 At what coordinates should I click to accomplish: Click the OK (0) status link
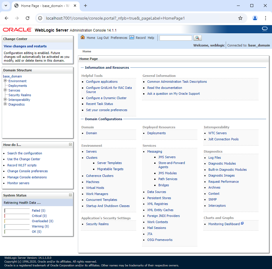point(37,232)
